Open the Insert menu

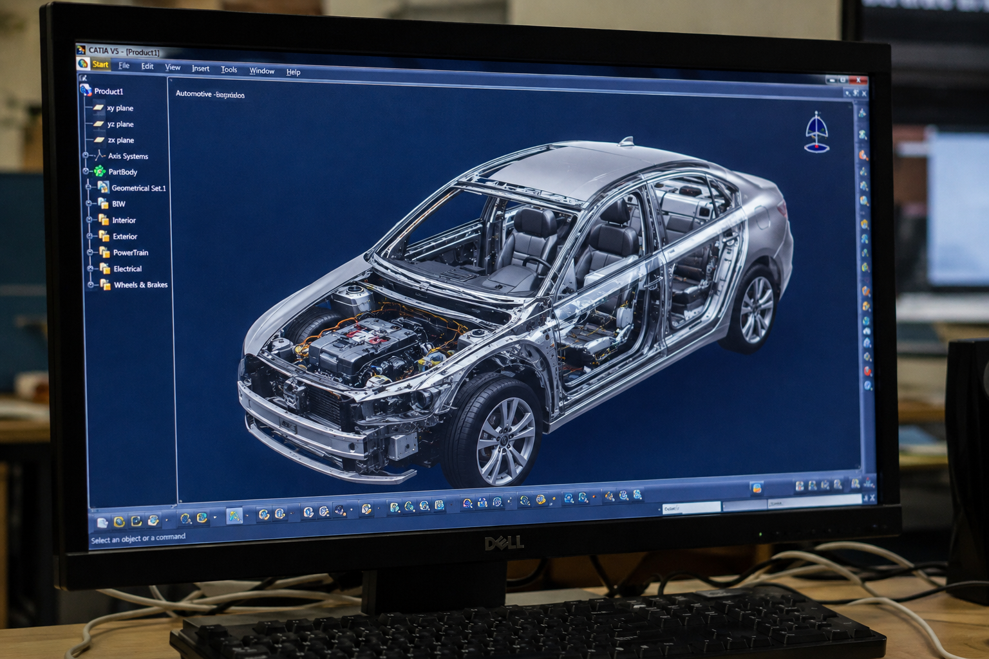pyautogui.click(x=200, y=68)
